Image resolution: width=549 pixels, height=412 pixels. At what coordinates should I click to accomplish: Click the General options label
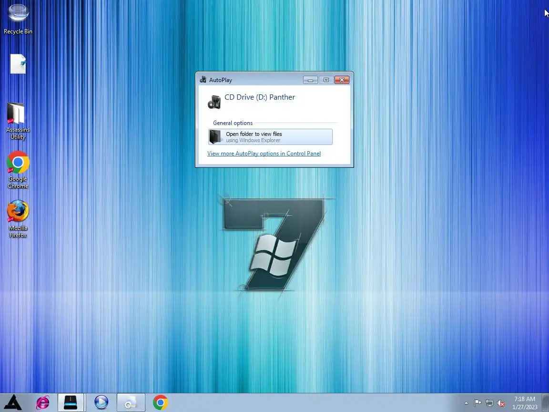point(233,123)
